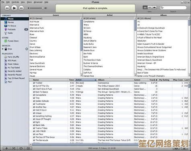The image size is (191, 151).
Task: Eject the iPod device
Action: [x=27, y=49]
